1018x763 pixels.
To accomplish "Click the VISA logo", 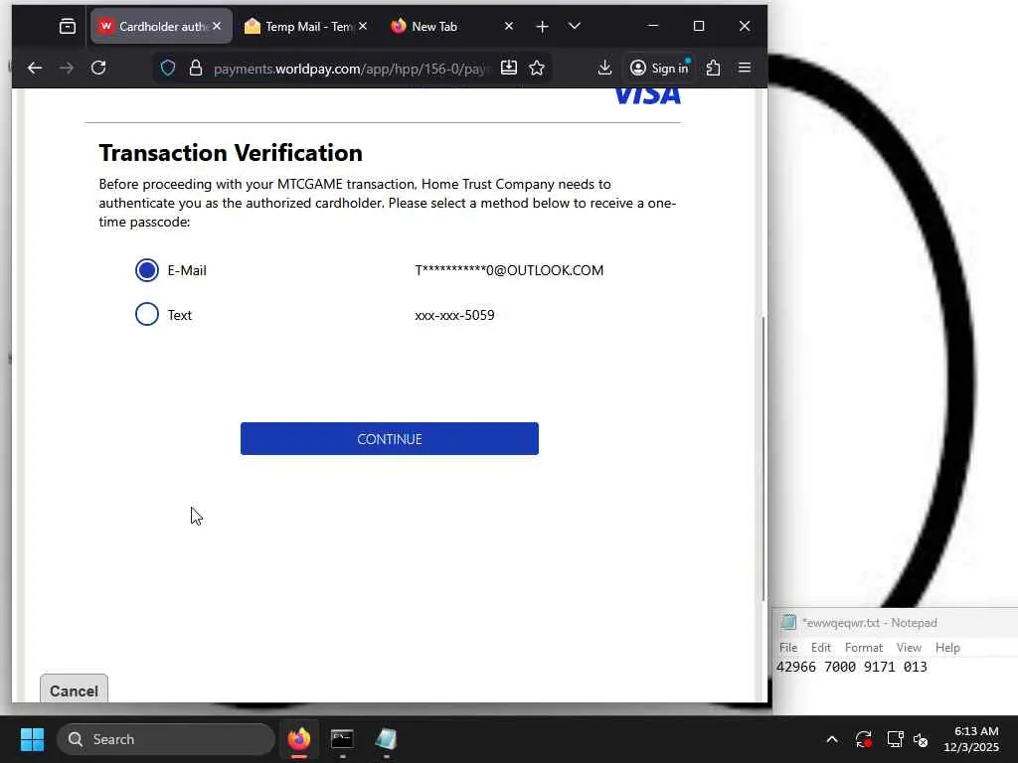I will [647, 95].
